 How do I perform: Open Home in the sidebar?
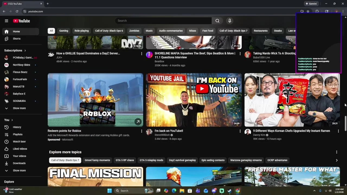point(21,31)
